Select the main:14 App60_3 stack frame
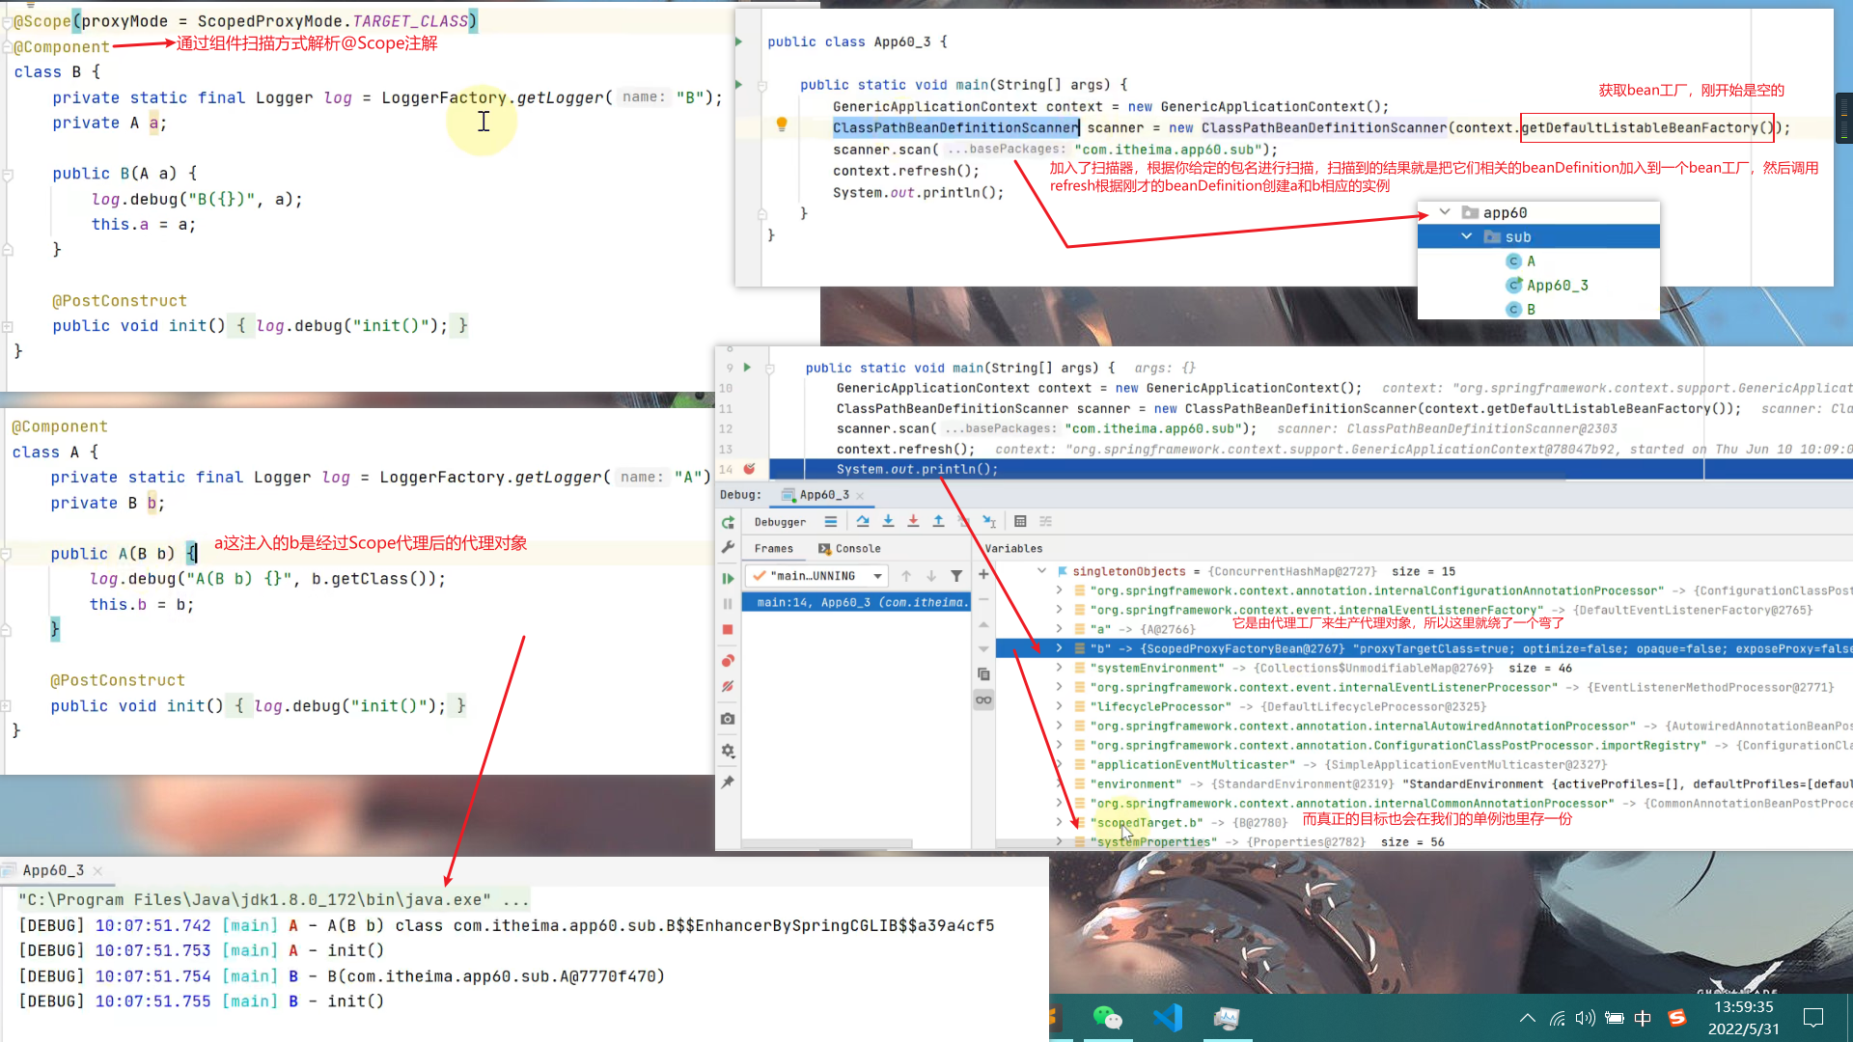This screenshot has height=1042, width=1853. [x=859, y=602]
